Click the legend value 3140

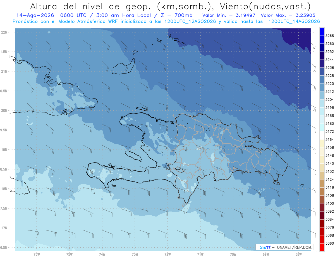(329, 163)
